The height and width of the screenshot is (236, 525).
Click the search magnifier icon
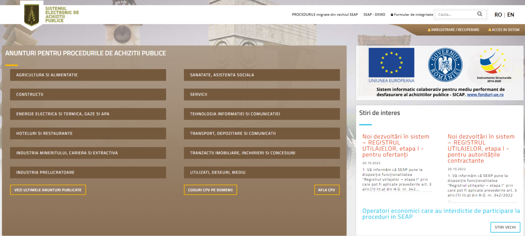coord(480,14)
